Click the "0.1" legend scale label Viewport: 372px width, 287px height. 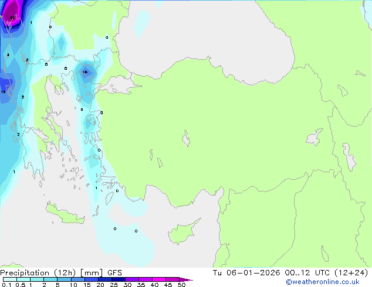6,285
